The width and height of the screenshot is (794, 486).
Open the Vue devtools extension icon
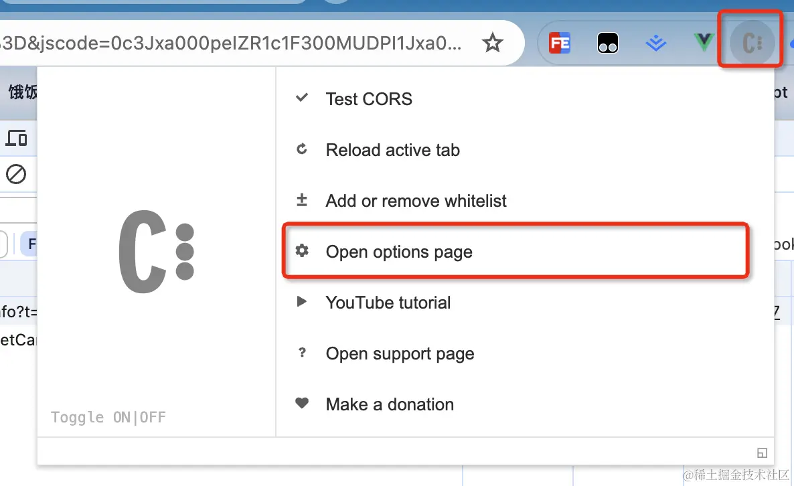point(704,43)
